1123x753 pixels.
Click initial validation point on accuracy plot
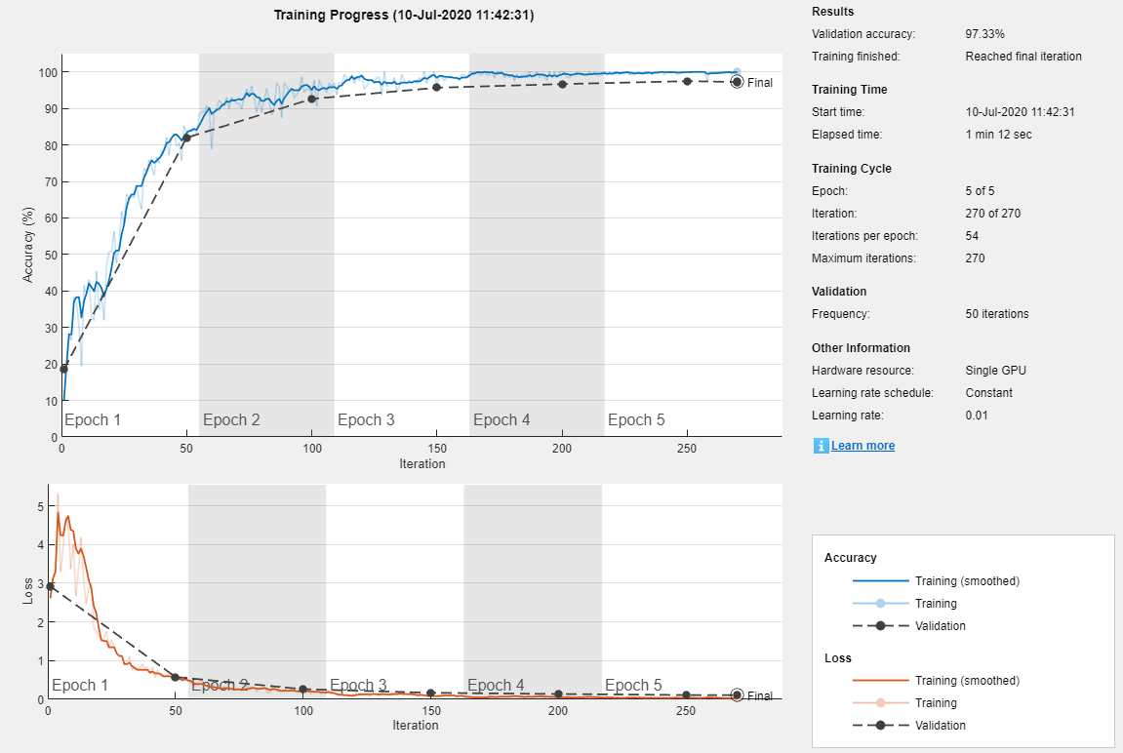point(63,369)
